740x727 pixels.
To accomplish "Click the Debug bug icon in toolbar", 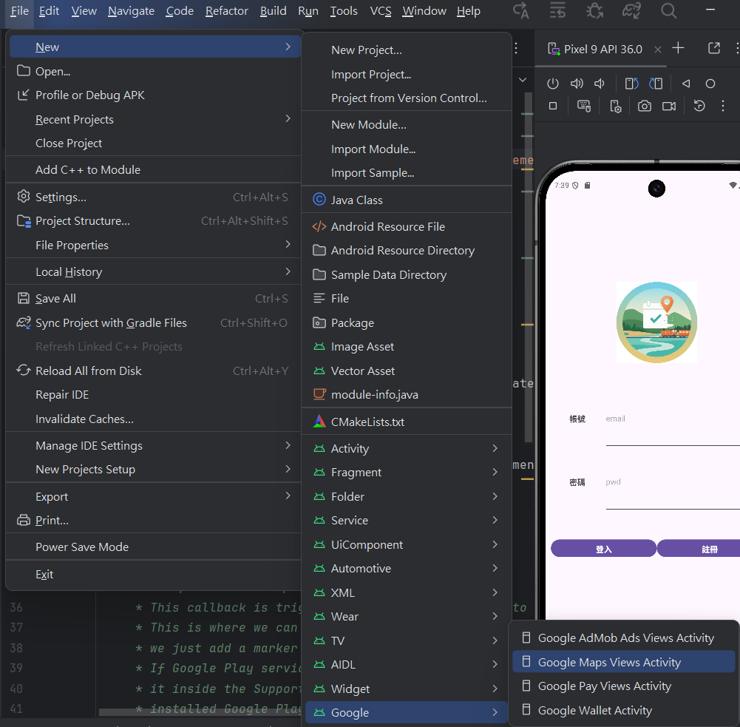I will pyautogui.click(x=594, y=10).
